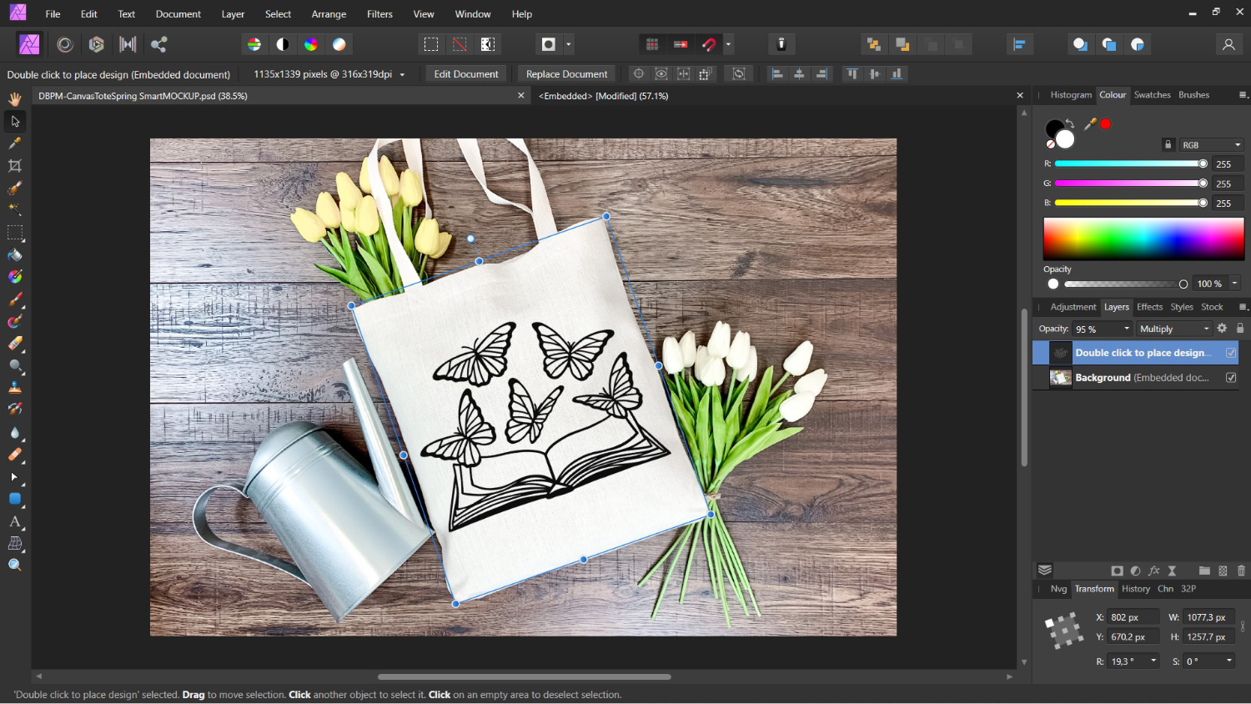Click the Edit Document button
This screenshot has height=704, width=1251.
click(x=465, y=73)
